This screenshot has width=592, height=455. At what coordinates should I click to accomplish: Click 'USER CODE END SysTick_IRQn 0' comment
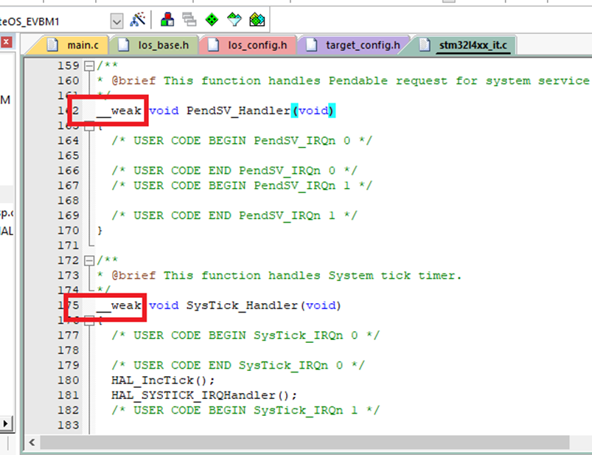click(x=238, y=365)
